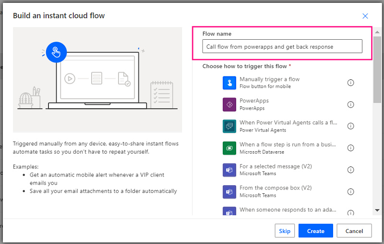This screenshot has width=384, height=244.
Task: Click the trigger list scrollbar down arrow
Action: (377, 210)
